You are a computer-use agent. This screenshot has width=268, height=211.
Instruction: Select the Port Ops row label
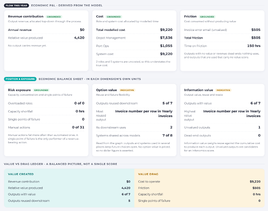click(102, 46)
